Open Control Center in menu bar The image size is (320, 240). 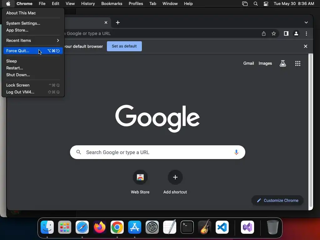click(x=266, y=4)
